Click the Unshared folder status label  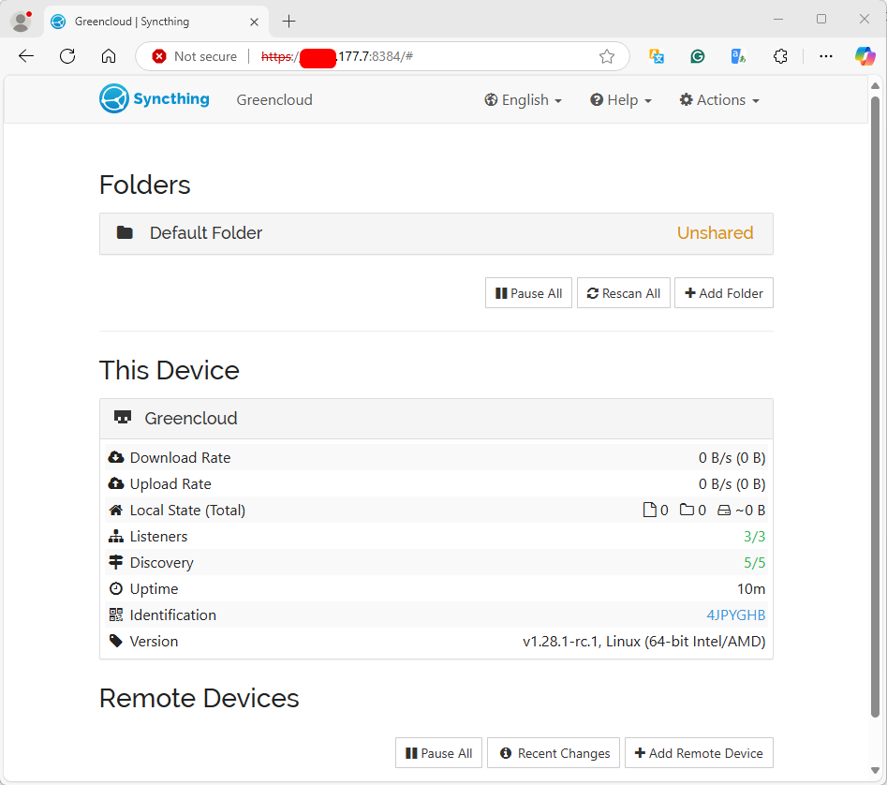(x=715, y=233)
